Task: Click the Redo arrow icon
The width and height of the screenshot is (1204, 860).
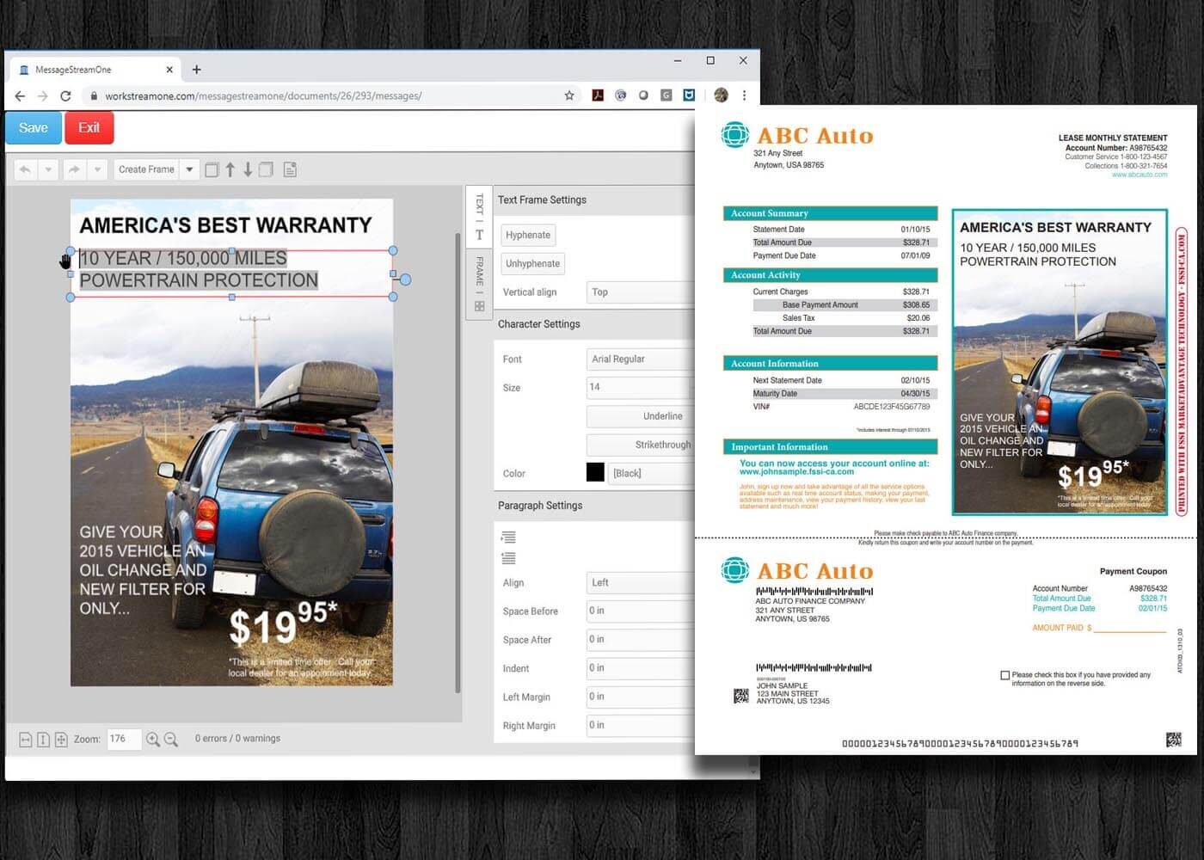Action: click(73, 169)
